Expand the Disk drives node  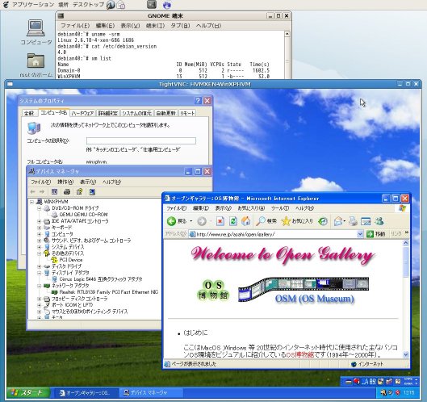(x=40, y=266)
